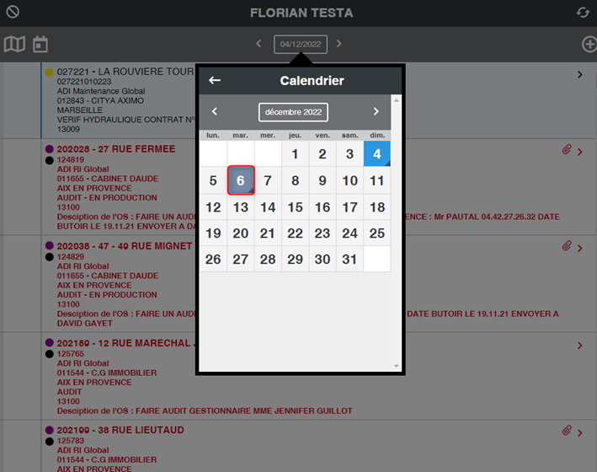Expand the LA ROUVIERE TOUR entry chevron
Screen dimensions: 597x472
coord(580,75)
